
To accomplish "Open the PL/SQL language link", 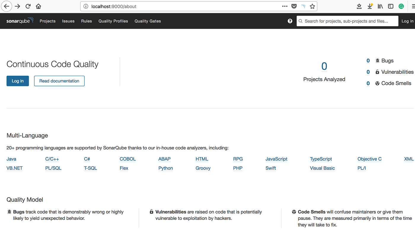I will coord(53,168).
